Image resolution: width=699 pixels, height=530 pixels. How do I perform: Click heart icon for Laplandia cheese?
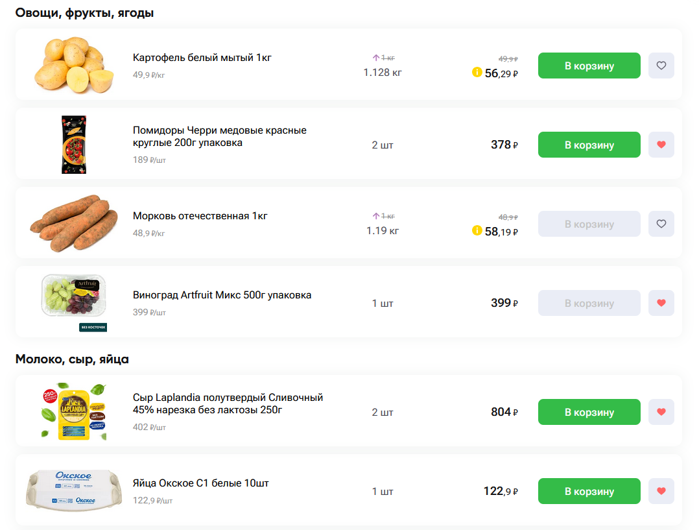click(x=661, y=412)
